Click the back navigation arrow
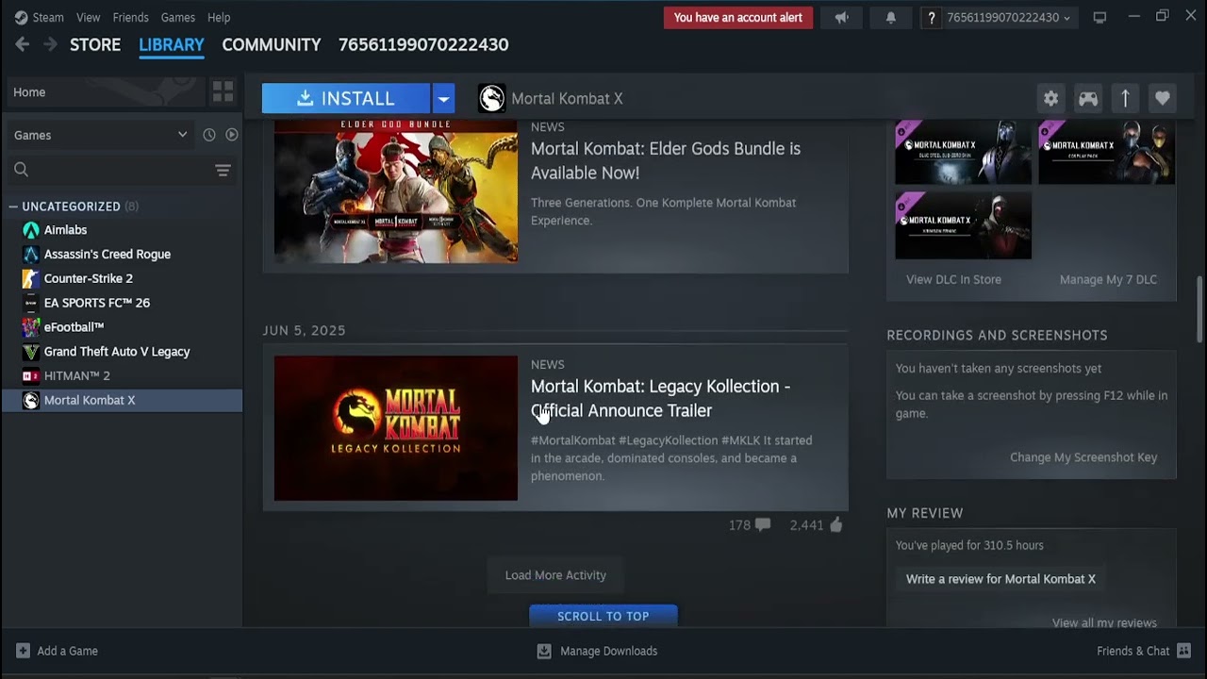This screenshot has height=679, width=1207. coord(23,44)
